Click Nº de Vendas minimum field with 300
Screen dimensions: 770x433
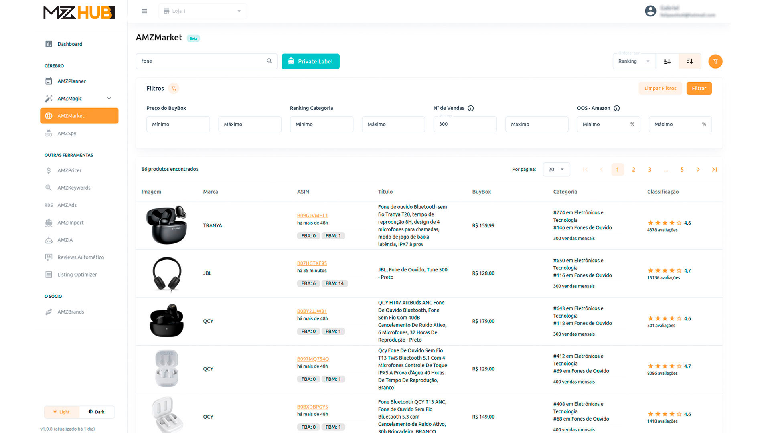click(x=465, y=124)
